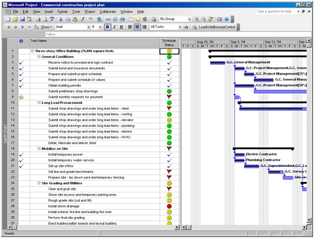
Task: Click the New project file icon
Action: tap(8, 19)
